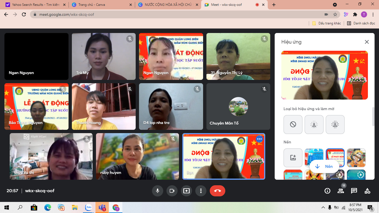This screenshot has width=379, height=213.
Task: Present screen with share button
Action: point(186,191)
